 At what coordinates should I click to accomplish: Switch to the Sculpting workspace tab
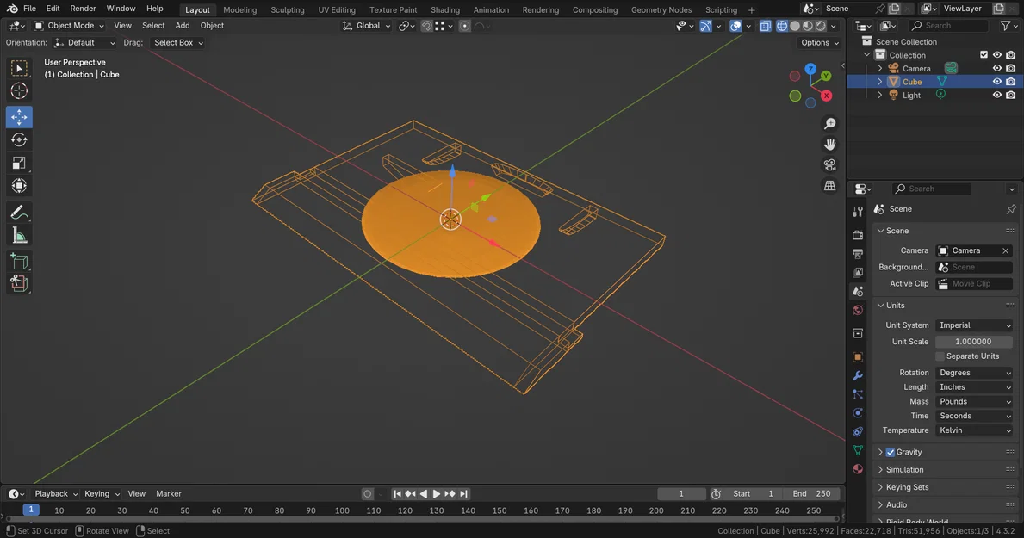pos(288,9)
